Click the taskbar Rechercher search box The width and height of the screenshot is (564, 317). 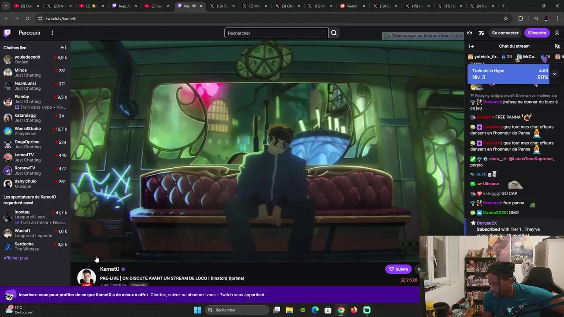point(237,310)
